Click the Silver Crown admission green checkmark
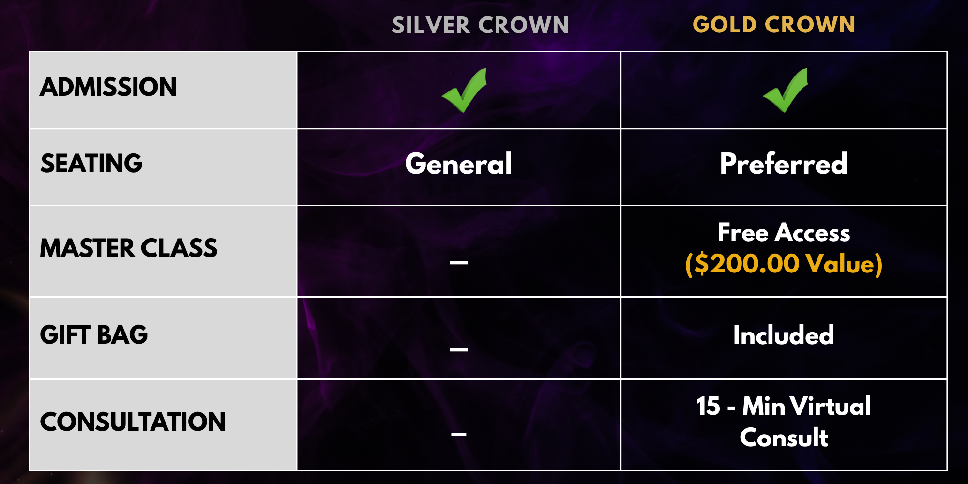Viewport: 968px width, 484px height. [464, 91]
